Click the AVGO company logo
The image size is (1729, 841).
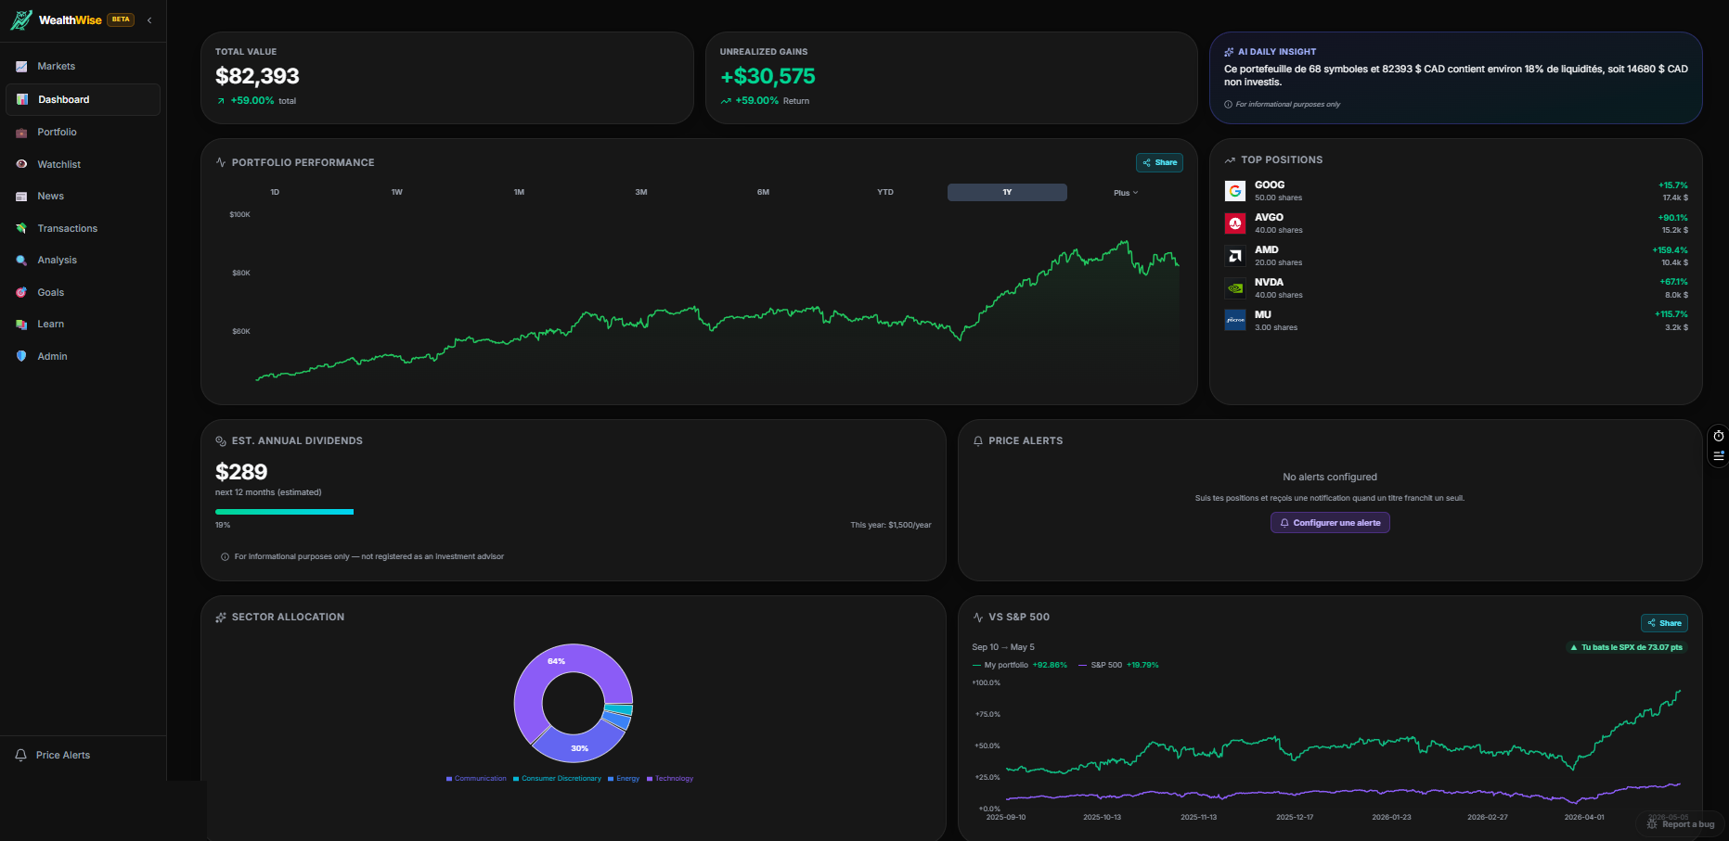click(1235, 223)
